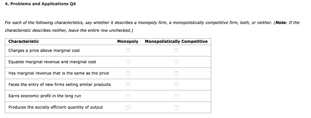Mark Monopolistically Competitive for socially efficient quantity
The width and height of the screenshot is (311, 118).
coord(176,107)
